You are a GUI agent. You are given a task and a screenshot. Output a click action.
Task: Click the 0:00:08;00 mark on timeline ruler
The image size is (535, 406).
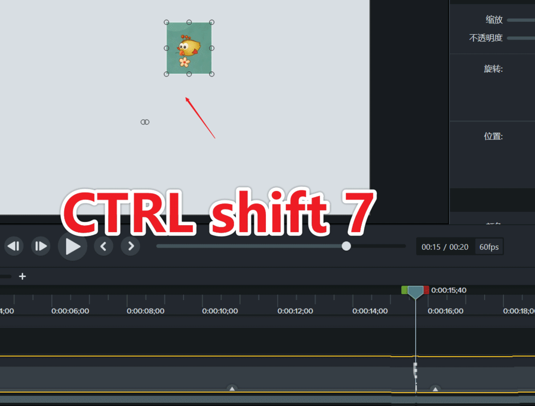pyautogui.click(x=146, y=311)
